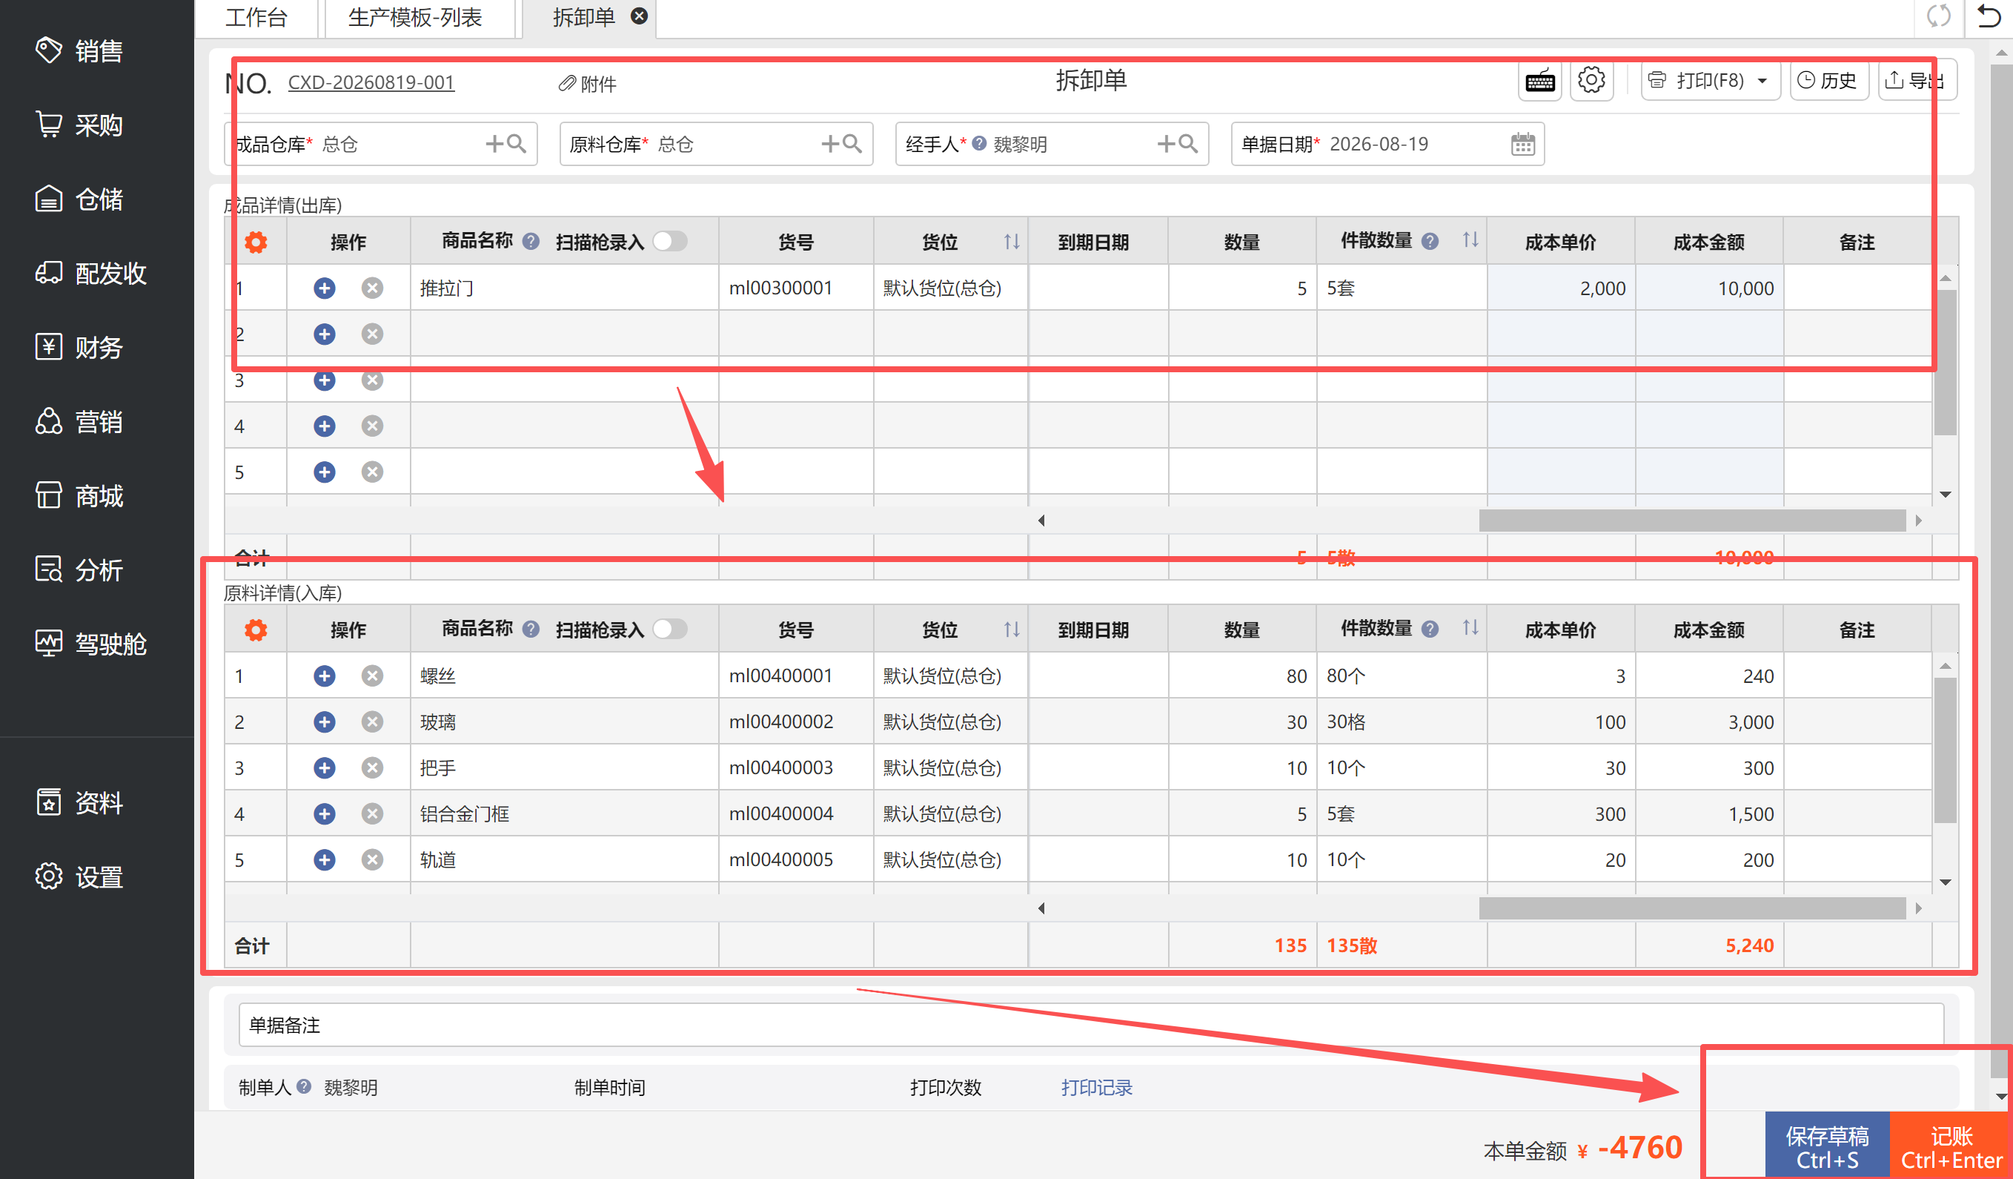
Task: Open the 商城 mall module
Action: point(80,495)
